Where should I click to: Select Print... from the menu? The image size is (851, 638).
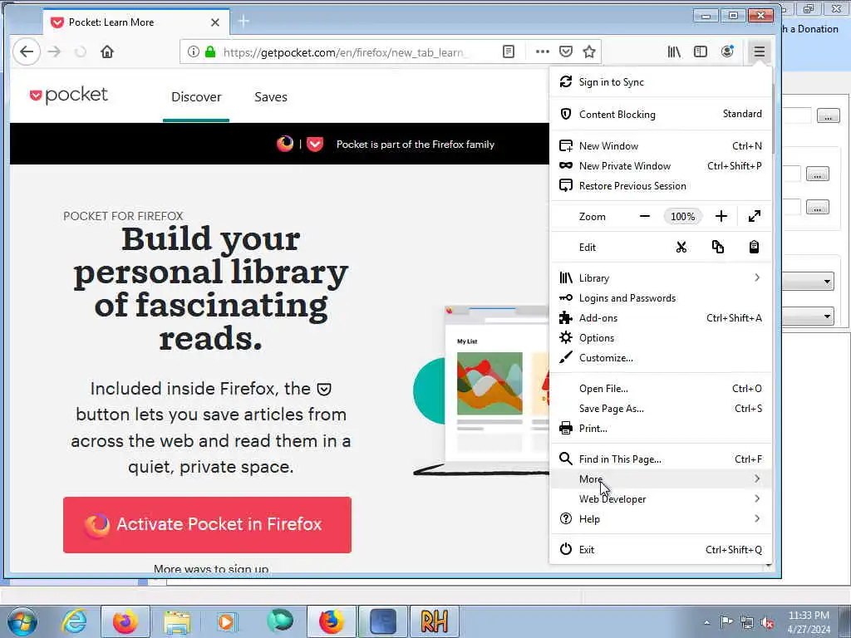coord(660,429)
